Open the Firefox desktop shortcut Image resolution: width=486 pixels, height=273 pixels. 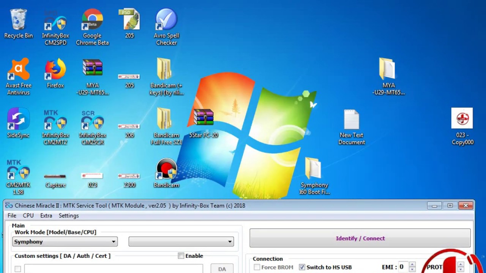point(55,74)
